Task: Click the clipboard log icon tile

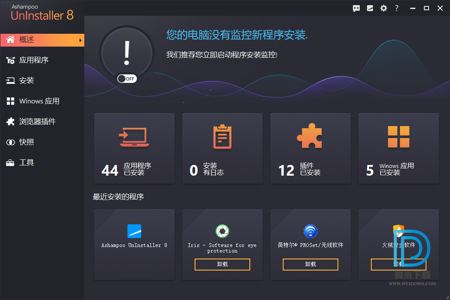Action: [x=222, y=137]
